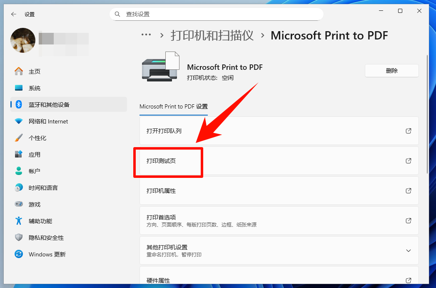
Task: Click the gamepad icon for 游戏
Action: tap(19, 204)
